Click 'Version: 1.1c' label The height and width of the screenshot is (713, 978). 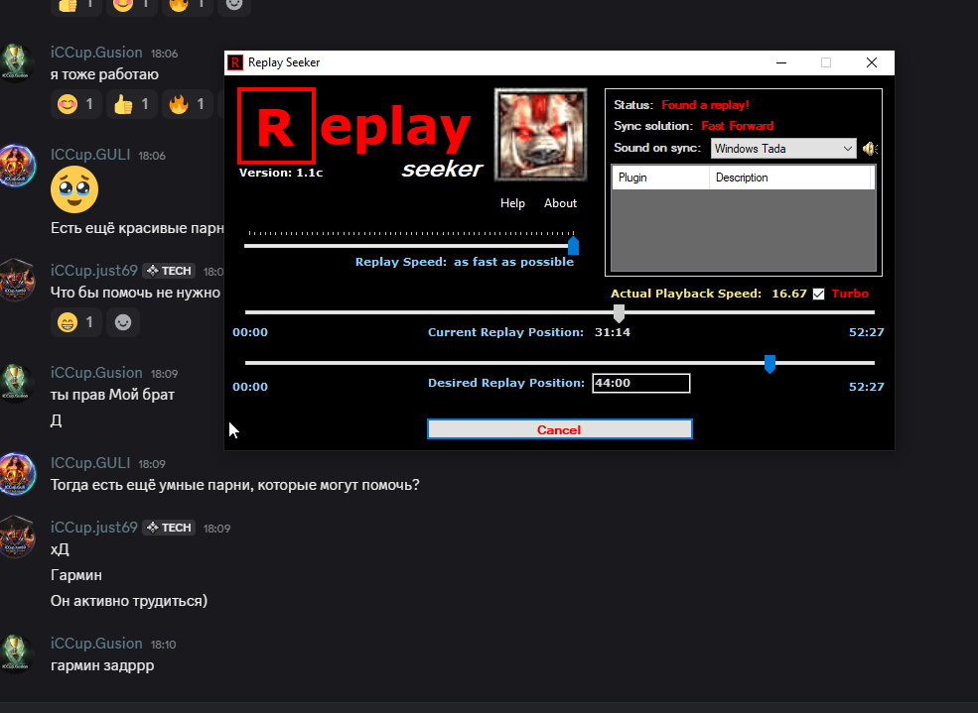coord(281,173)
